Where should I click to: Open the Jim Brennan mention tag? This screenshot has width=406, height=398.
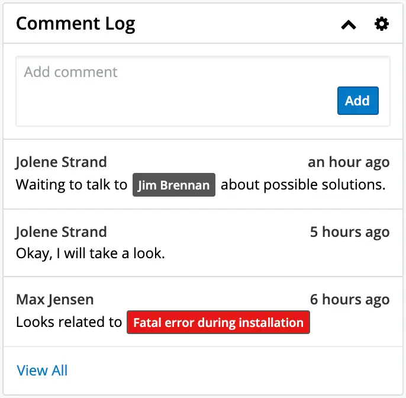point(173,185)
